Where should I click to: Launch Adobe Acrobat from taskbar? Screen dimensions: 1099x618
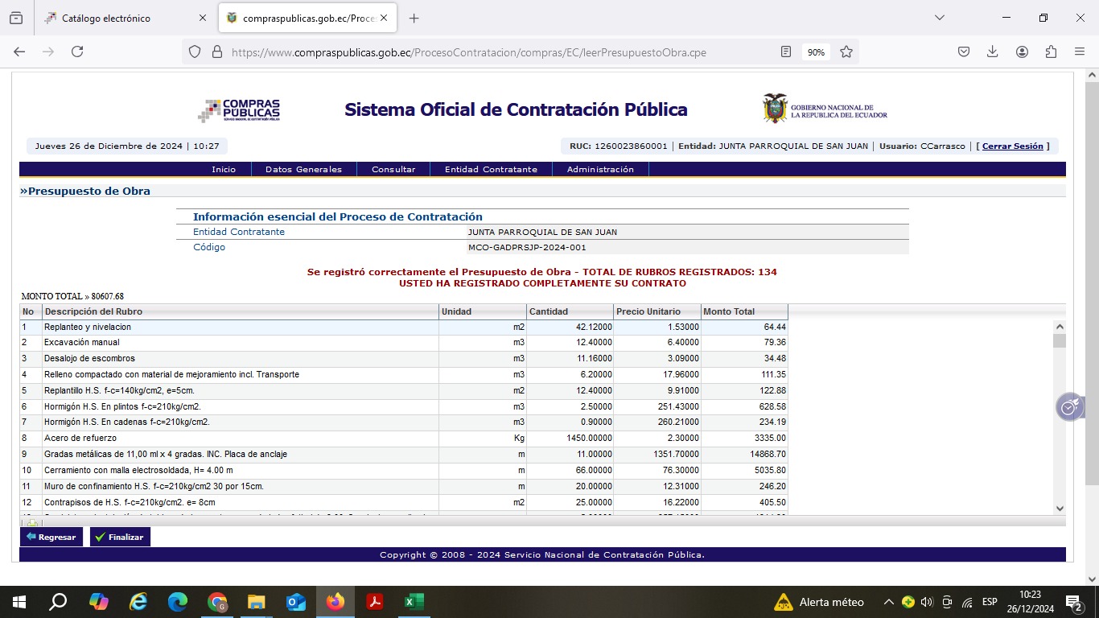[374, 602]
